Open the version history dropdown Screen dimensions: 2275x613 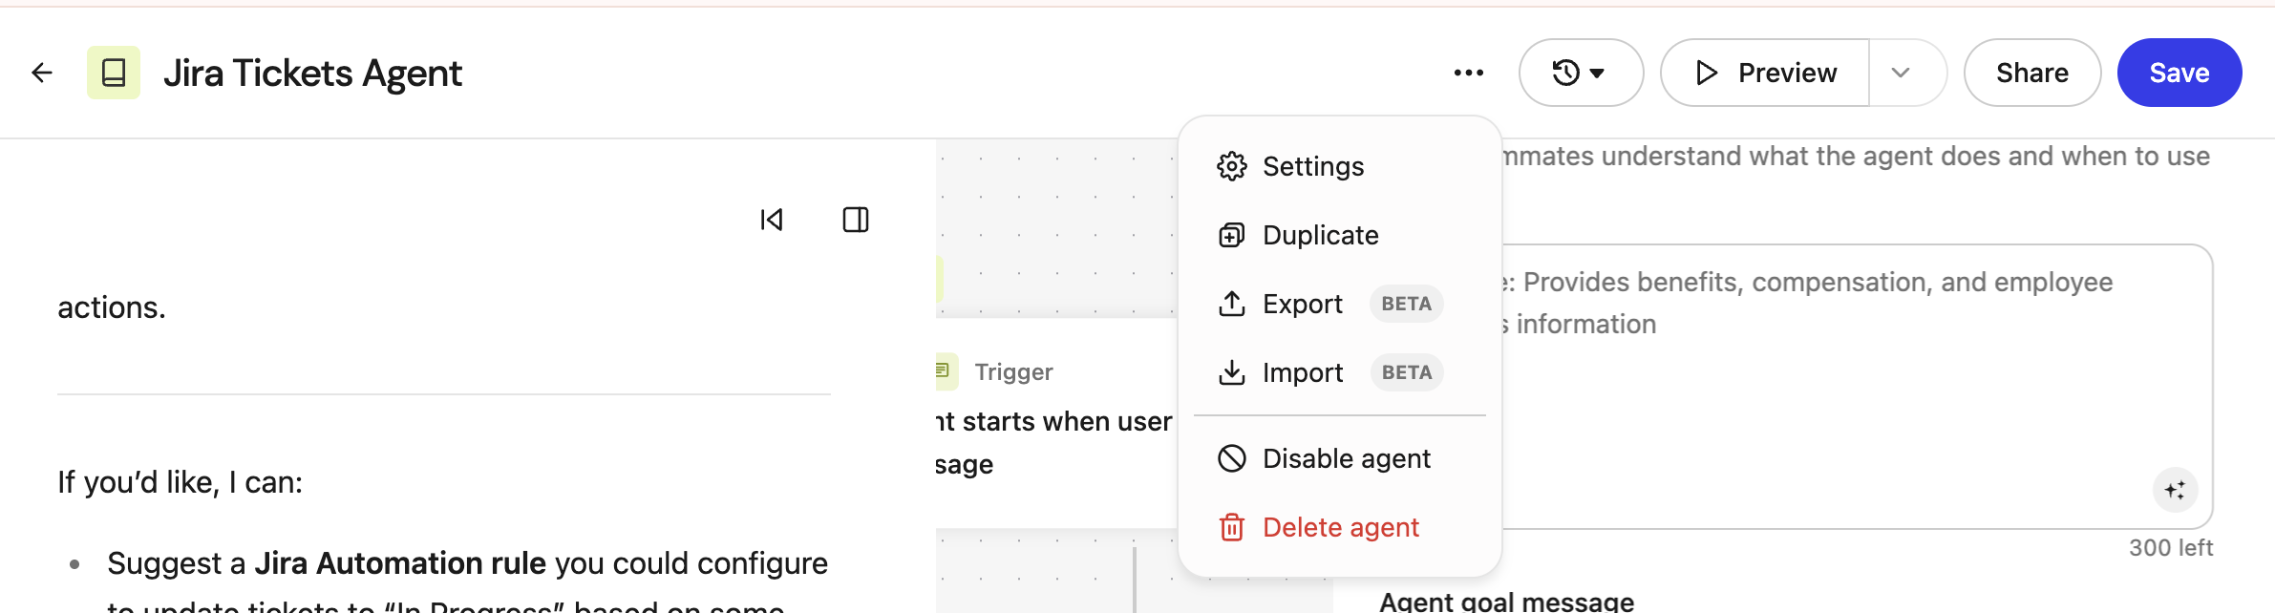click(x=1581, y=73)
